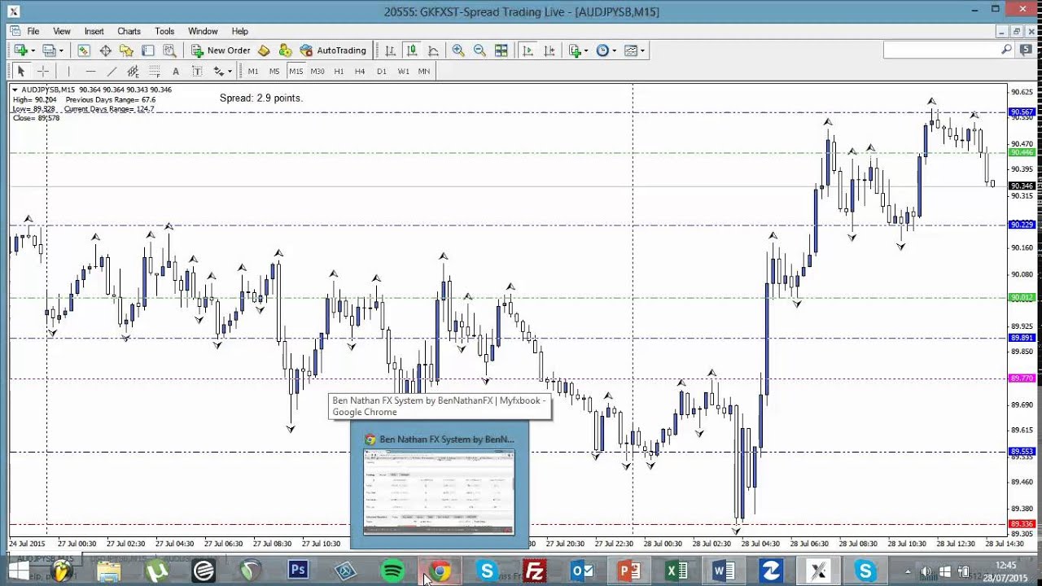Switch chart to candlesticks style

412,50
